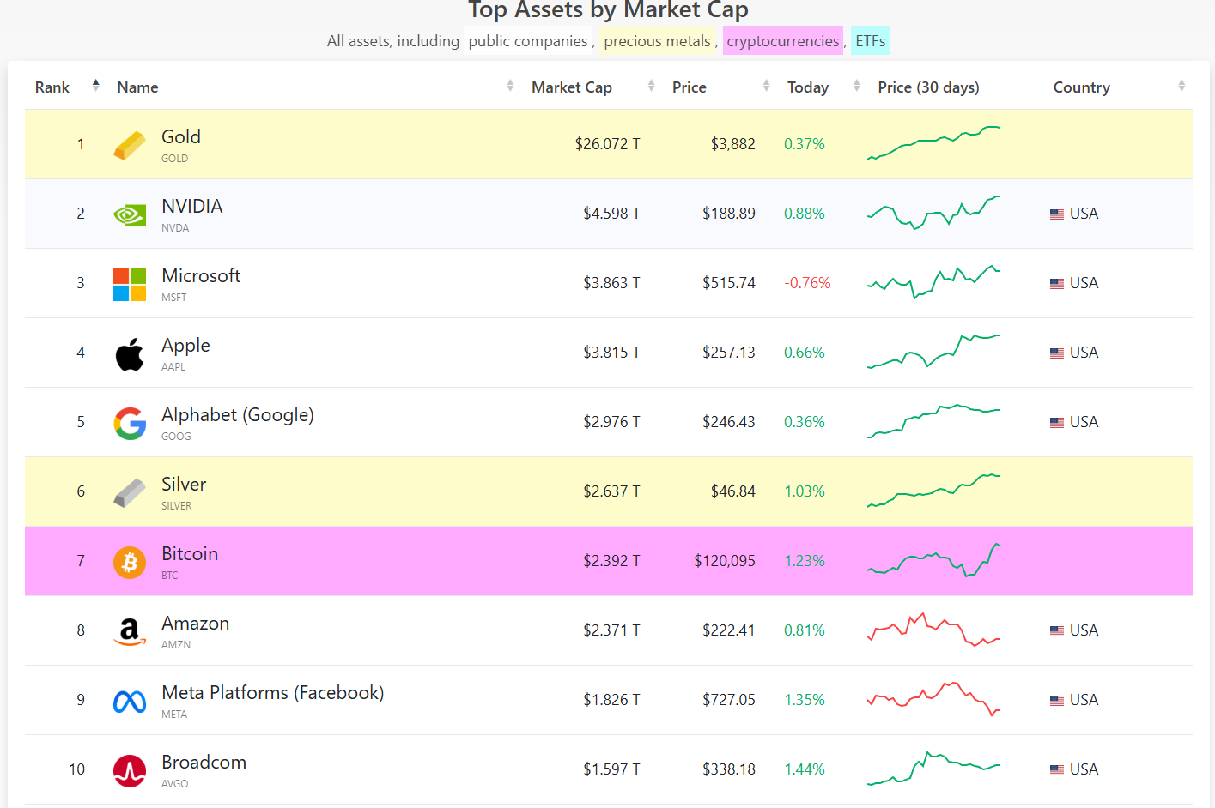Image resolution: width=1215 pixels, height=808 pixels.
Task: Toggle the public companies filter
Action: (x=527, y=41)
